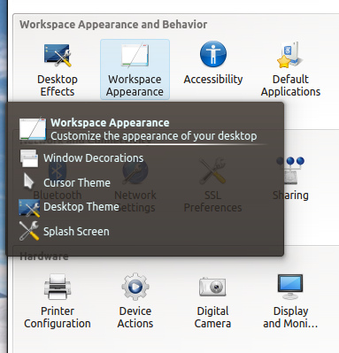339x353 pixels.
Task: Open Display and Monitor icon
Action: click(x=290, y=287)
